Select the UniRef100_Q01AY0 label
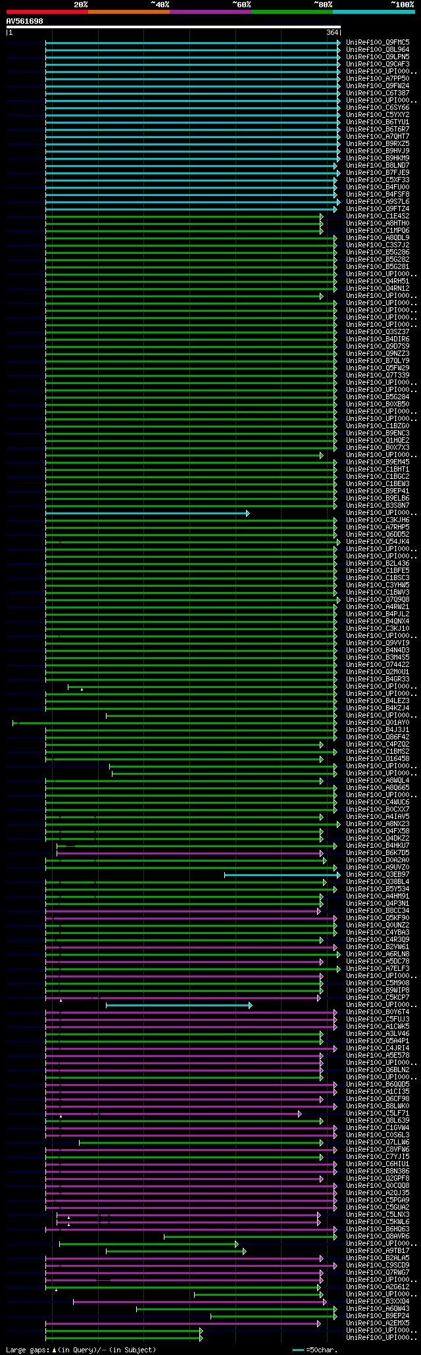This screenshot has width=421, height=1355. click(x=378, y=722)
